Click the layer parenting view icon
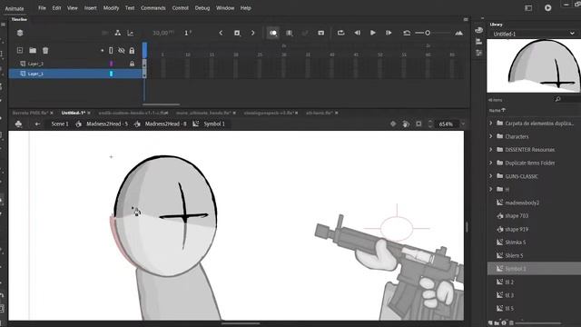Screen dimensions: 581x327 pos(117,33)
